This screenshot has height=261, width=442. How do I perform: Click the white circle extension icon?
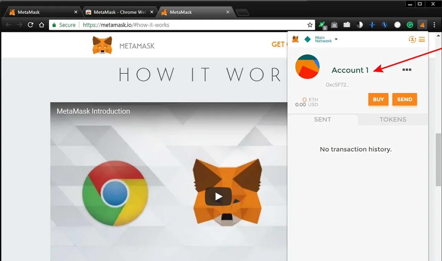(397, 25)
